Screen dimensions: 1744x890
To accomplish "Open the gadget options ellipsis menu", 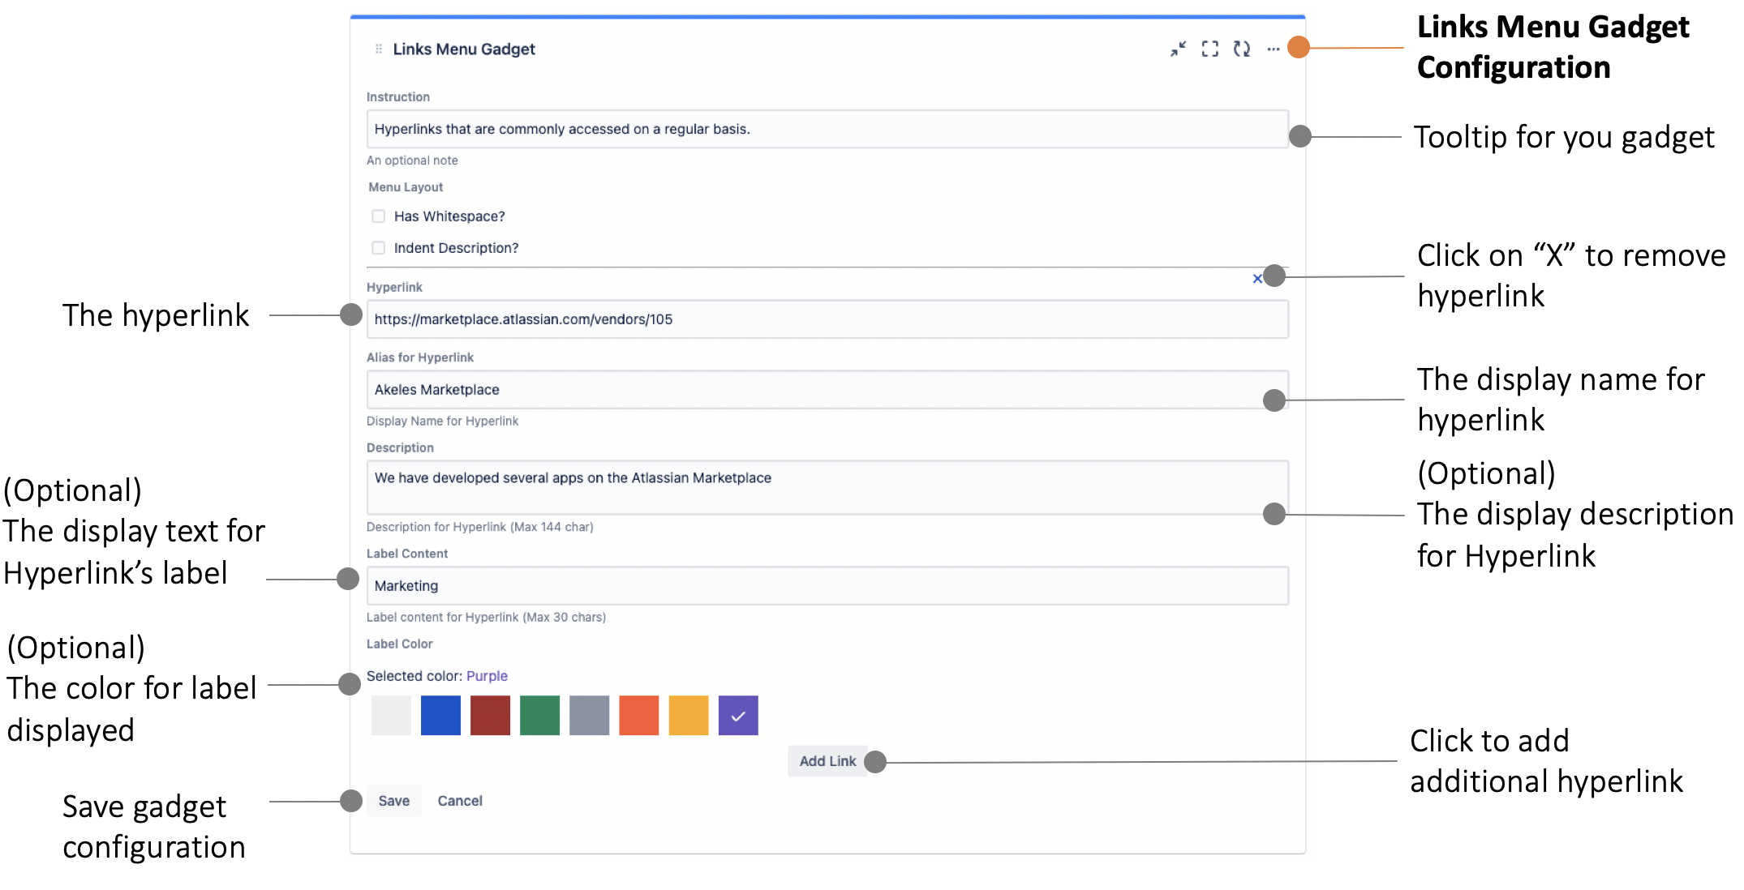I will click(1274, 49).
